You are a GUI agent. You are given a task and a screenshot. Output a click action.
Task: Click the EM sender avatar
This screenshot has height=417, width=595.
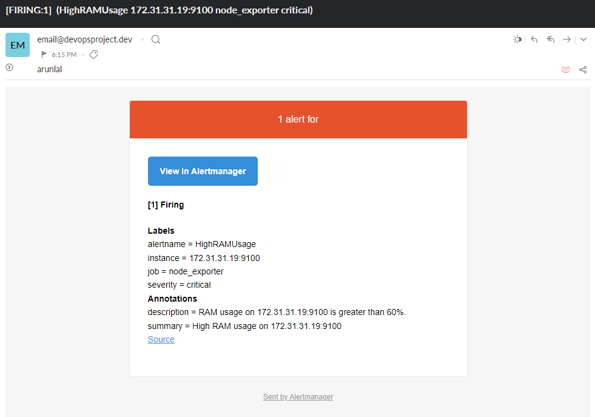coord(17,44)
